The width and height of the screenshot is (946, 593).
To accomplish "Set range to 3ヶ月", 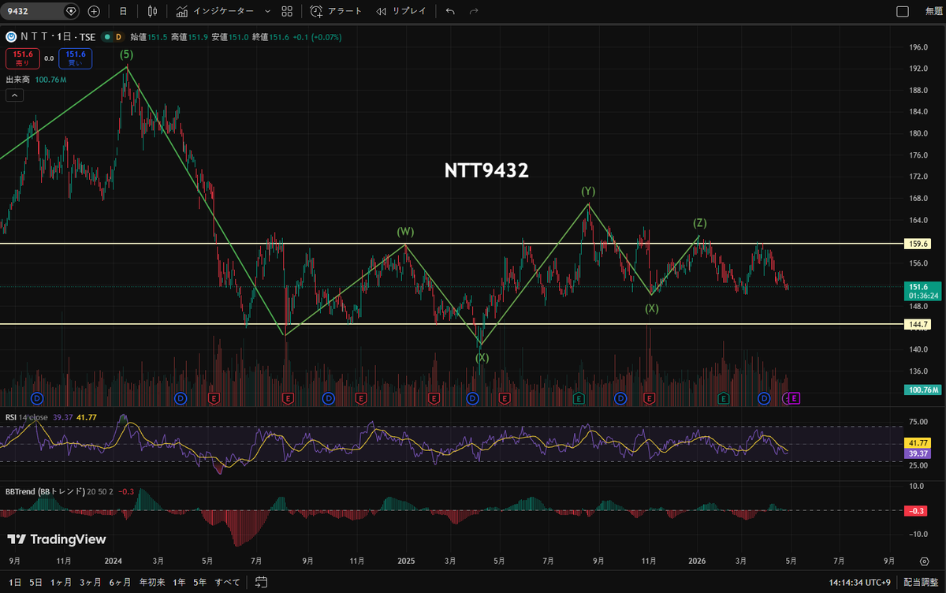I will click(91, 582).
